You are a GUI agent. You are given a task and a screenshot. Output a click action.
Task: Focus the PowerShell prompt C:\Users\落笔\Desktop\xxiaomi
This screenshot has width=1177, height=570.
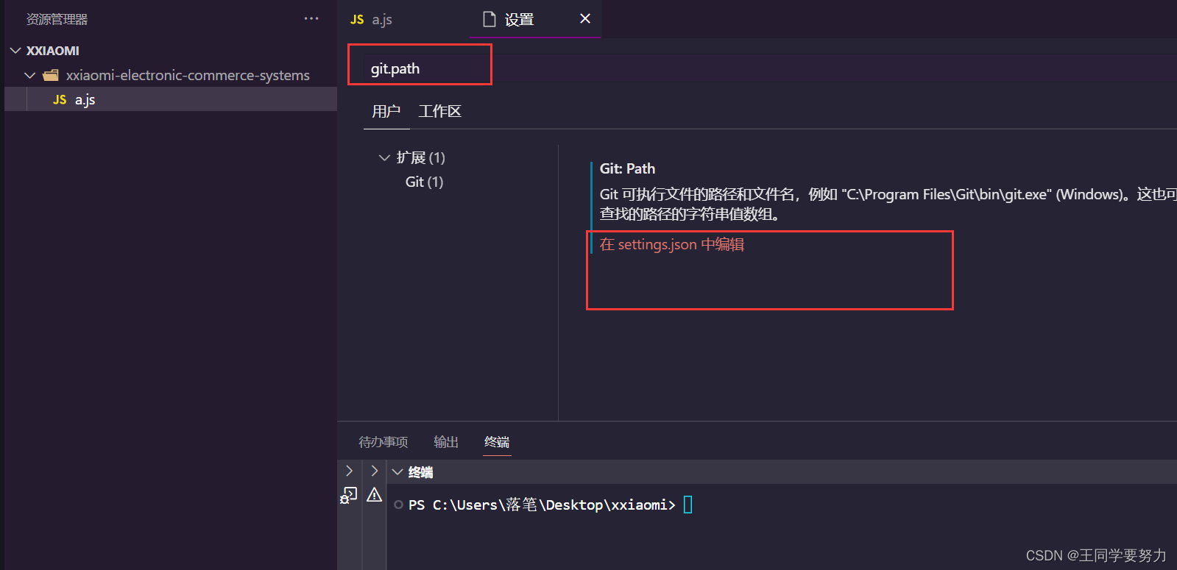click(x=542, y=505)
